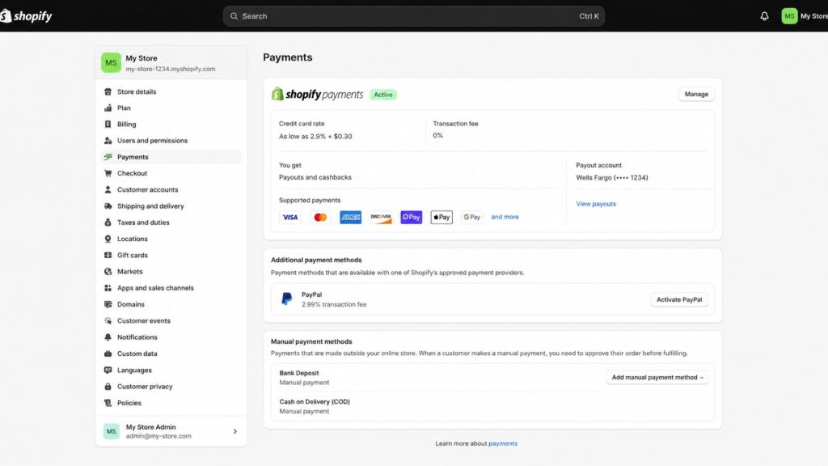Click Activate PayPal button

pyautogui.click(x=679, y=299)
